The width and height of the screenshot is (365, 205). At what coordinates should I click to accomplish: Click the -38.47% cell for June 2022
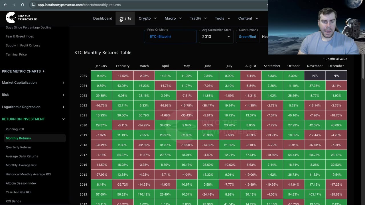click(x=208, y=105)
